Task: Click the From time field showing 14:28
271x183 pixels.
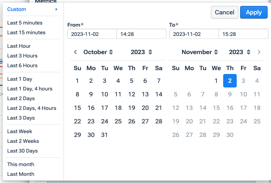Action: click(141, 34)
